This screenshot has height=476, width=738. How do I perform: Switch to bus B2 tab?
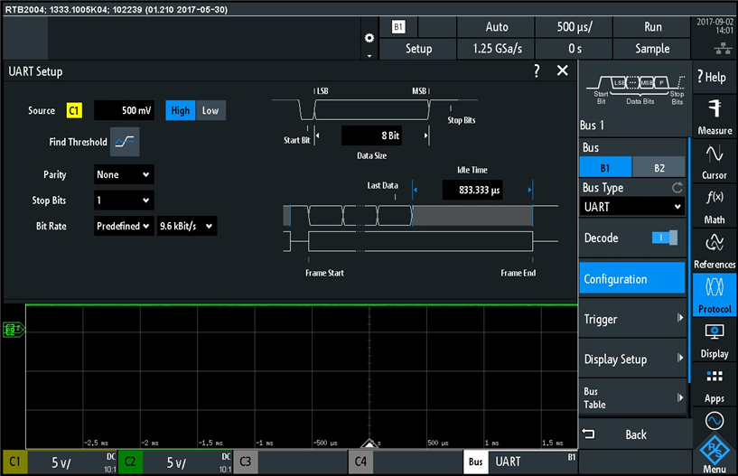click(x=659, y=167)
